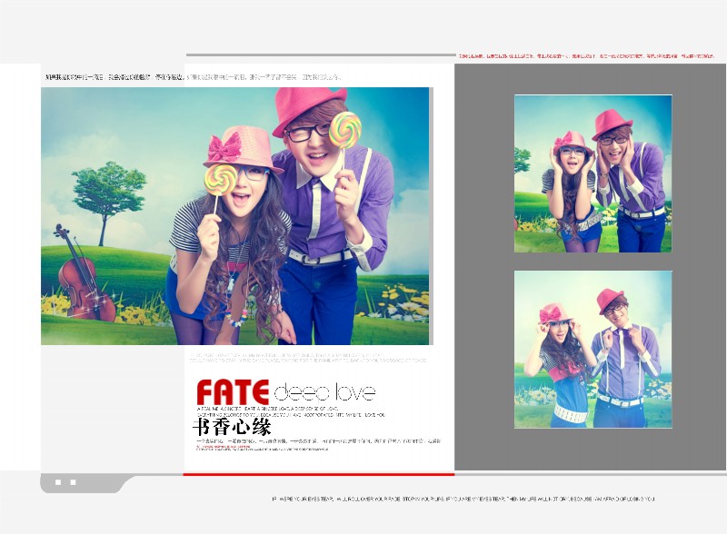This screenshot has width=727, height=534.
Task: Click the lollipop held by the girl
Action: (x=219, y=179)
